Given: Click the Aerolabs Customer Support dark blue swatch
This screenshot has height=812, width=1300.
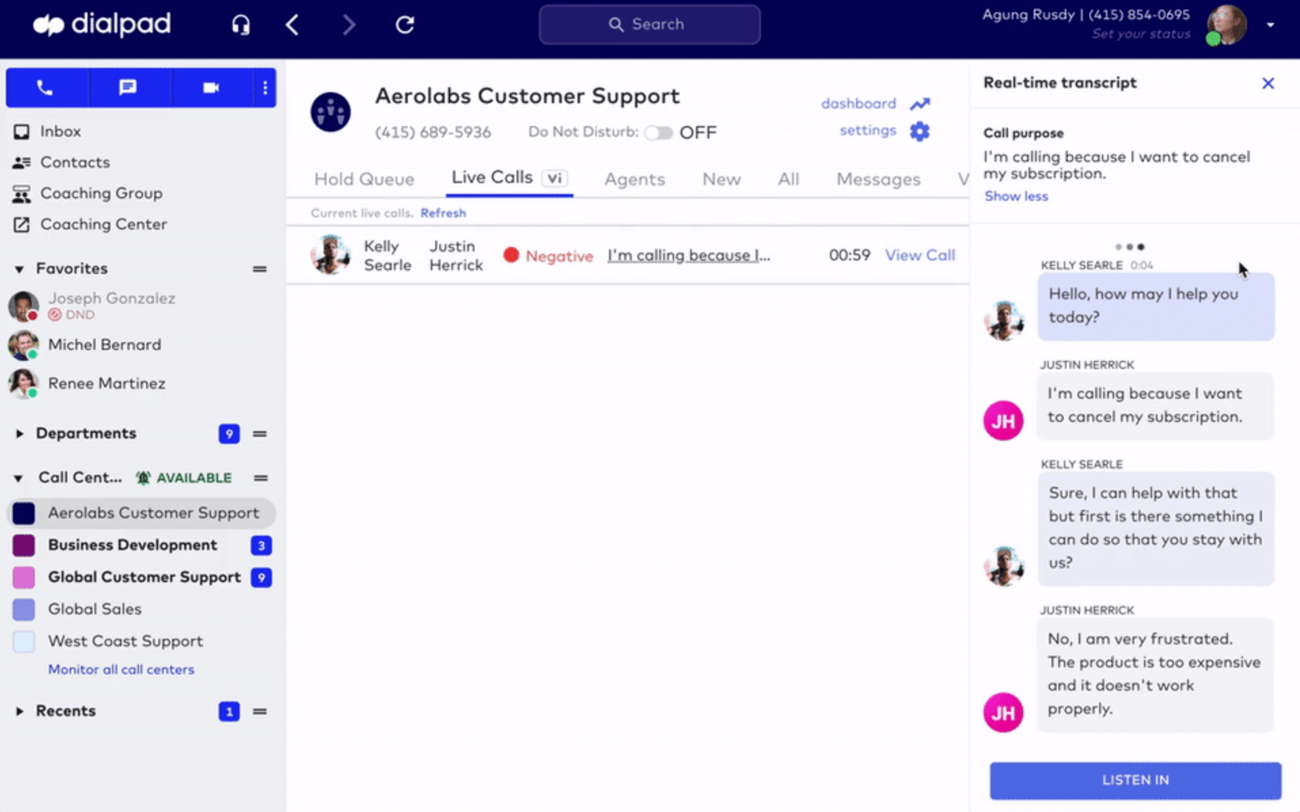Looking at the screenshot, I should point(24,514).
